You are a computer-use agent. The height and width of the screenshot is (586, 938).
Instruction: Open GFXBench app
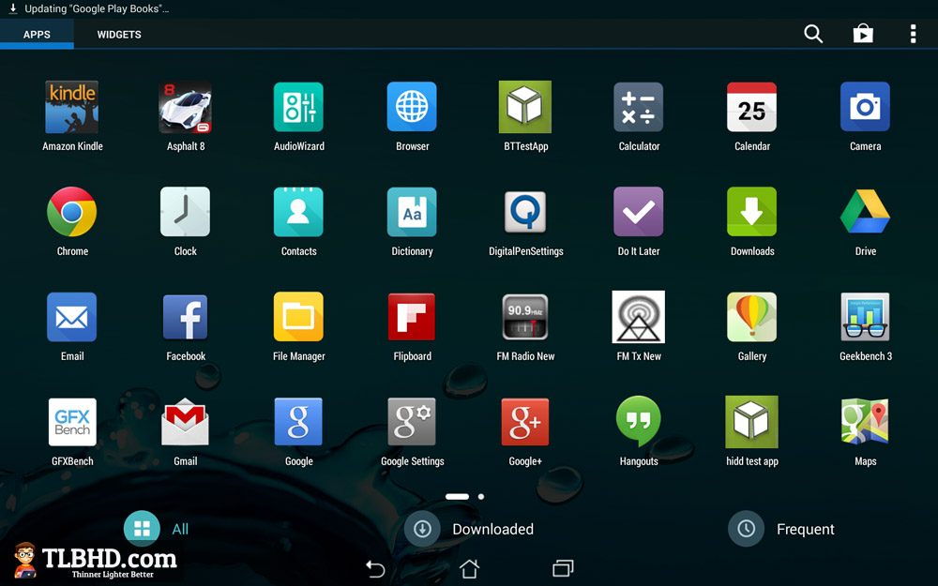72,422
